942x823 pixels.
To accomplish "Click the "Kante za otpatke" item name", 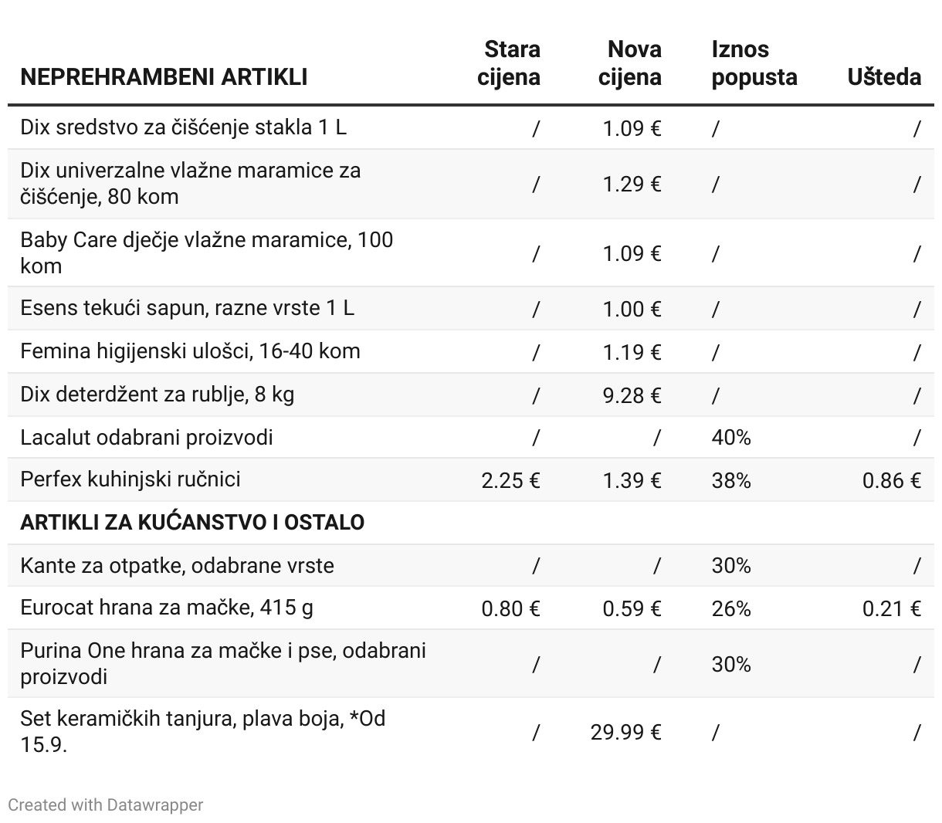I will tap(177, 566).
